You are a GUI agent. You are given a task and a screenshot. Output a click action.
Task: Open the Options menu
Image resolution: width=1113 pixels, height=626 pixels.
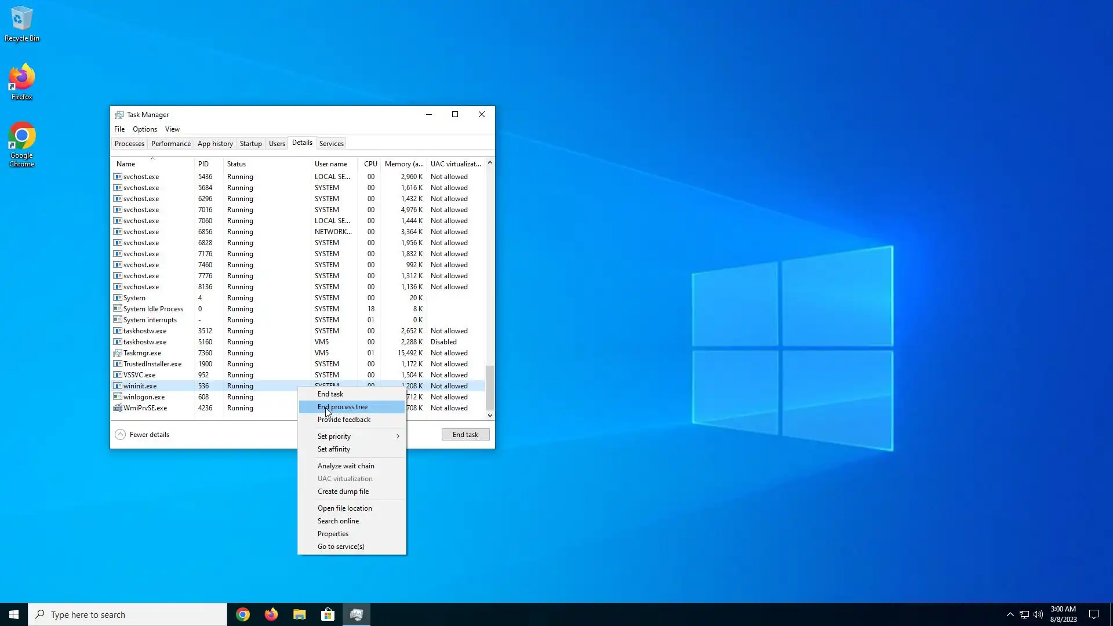click(x=144, y=129)
